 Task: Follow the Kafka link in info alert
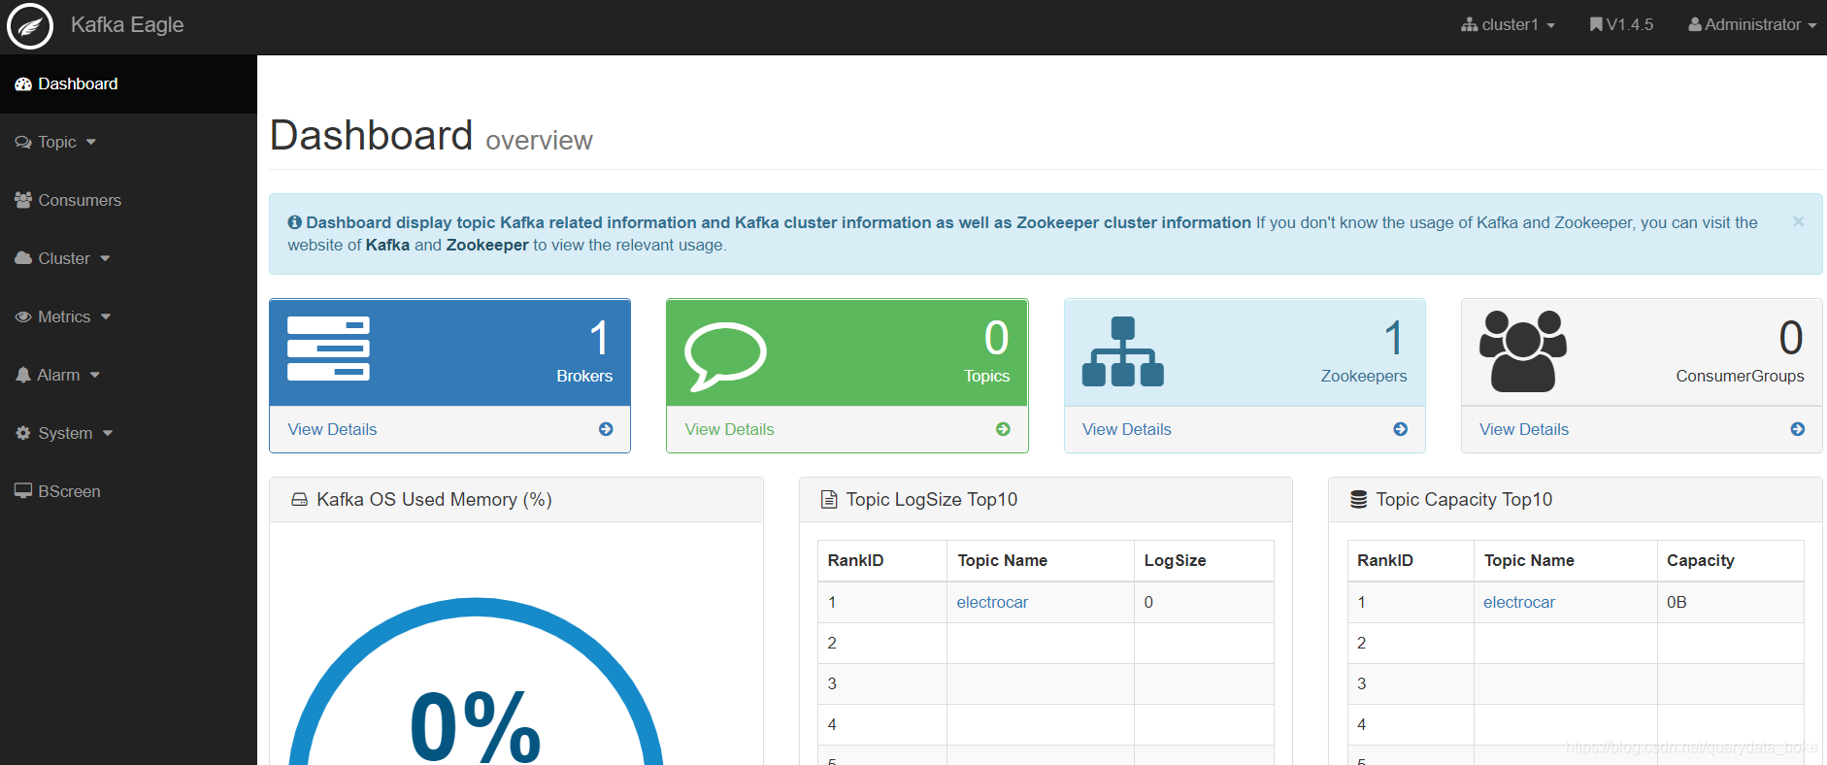pyautogui.click(x=387, y=245)
